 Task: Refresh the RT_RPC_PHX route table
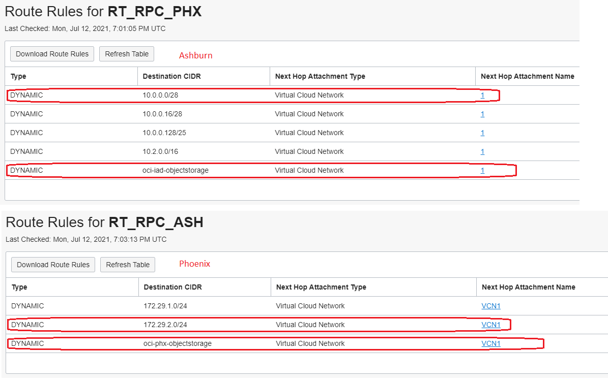tap(127, 54)
